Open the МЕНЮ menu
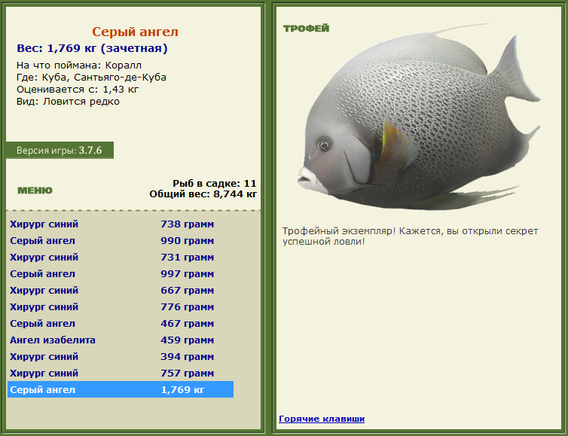This screenshot has width=568, height=436. tap(35, 191)
